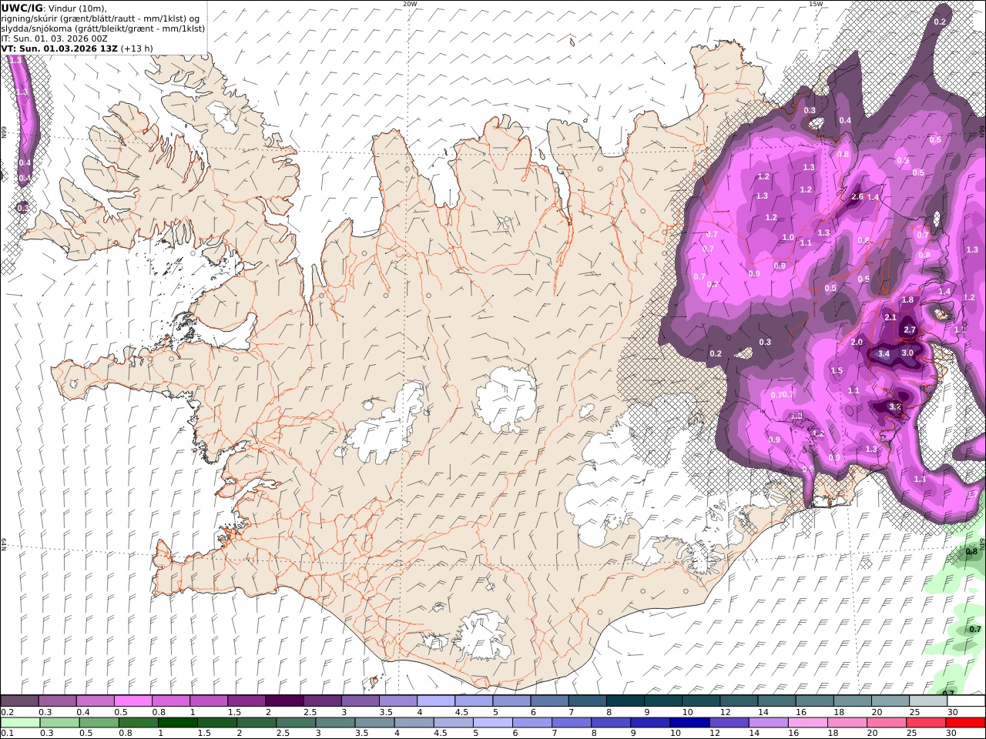Click the 'rigning/skúrir' description line
Image resolution: width=986 pixels, height=739 pixels.
(x=100, y=18)
